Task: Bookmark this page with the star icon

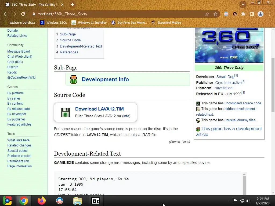Action: click(x=215, y=14)
